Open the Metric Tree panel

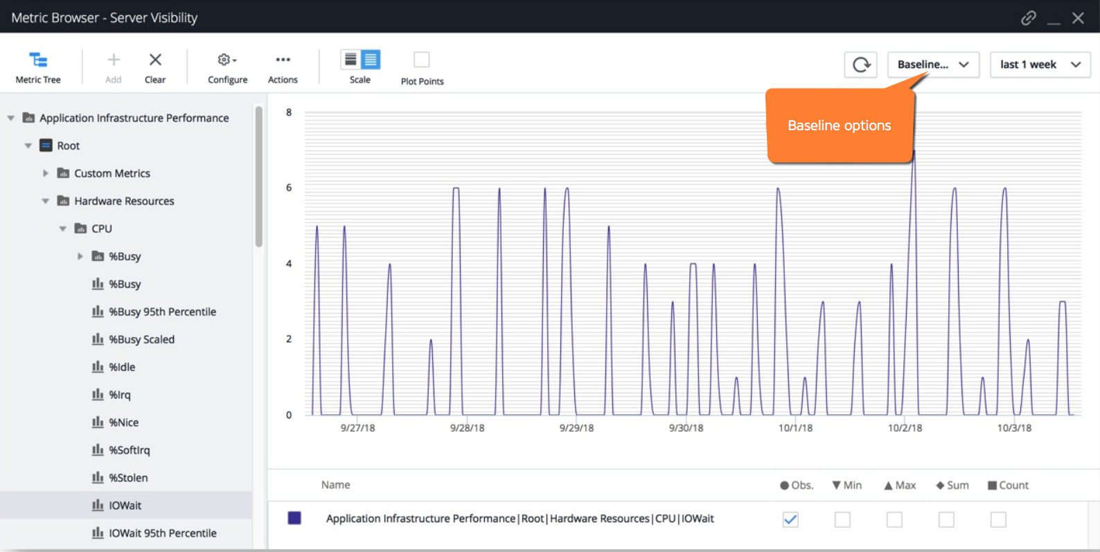click(38, 67)
